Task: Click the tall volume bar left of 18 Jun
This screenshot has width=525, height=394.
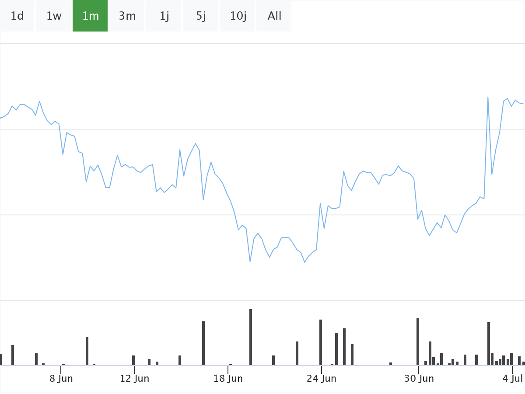Action: click(203, 343)
